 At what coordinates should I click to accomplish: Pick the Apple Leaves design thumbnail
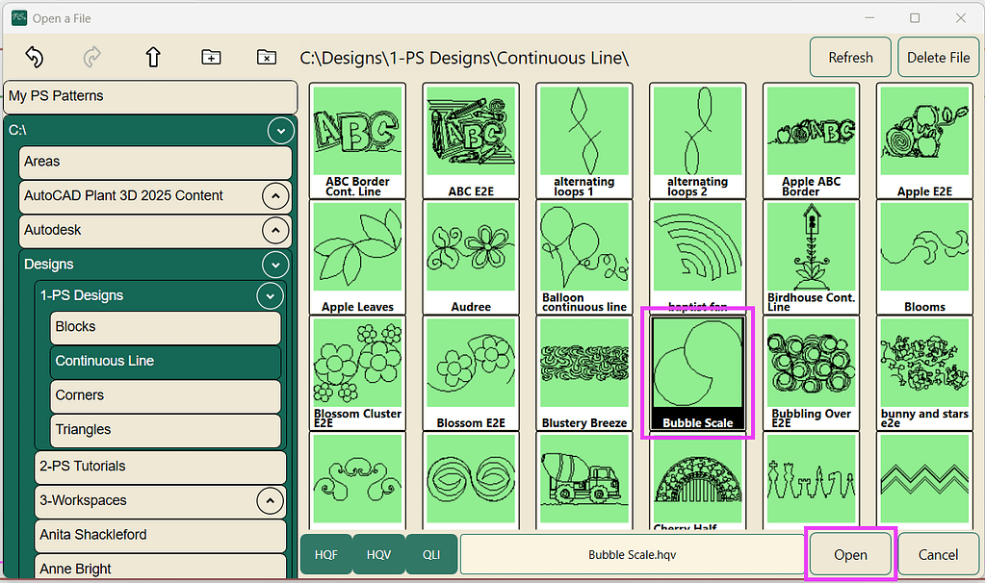[x=357, y=256]
